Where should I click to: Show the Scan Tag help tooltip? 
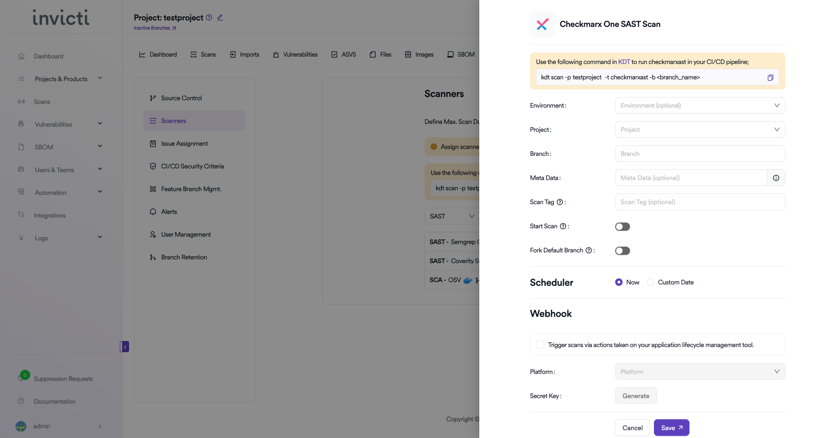click(x=560, y=202)
